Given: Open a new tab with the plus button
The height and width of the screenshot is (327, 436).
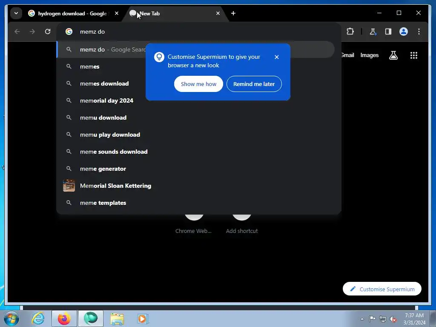Looking at the screenshot, I should point(233,13).
